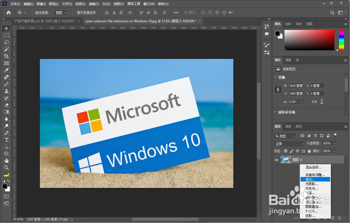
Task: Open the workspace switcher dropdown top right
Action: point(342,13)
